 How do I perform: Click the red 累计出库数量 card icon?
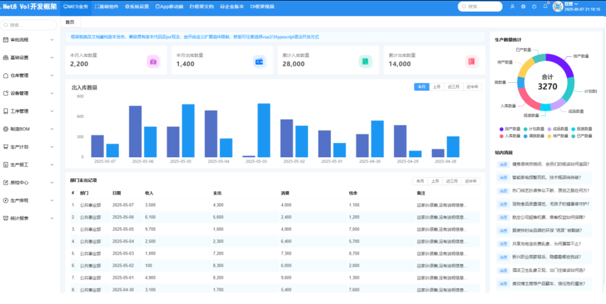[x=472, y=61]
